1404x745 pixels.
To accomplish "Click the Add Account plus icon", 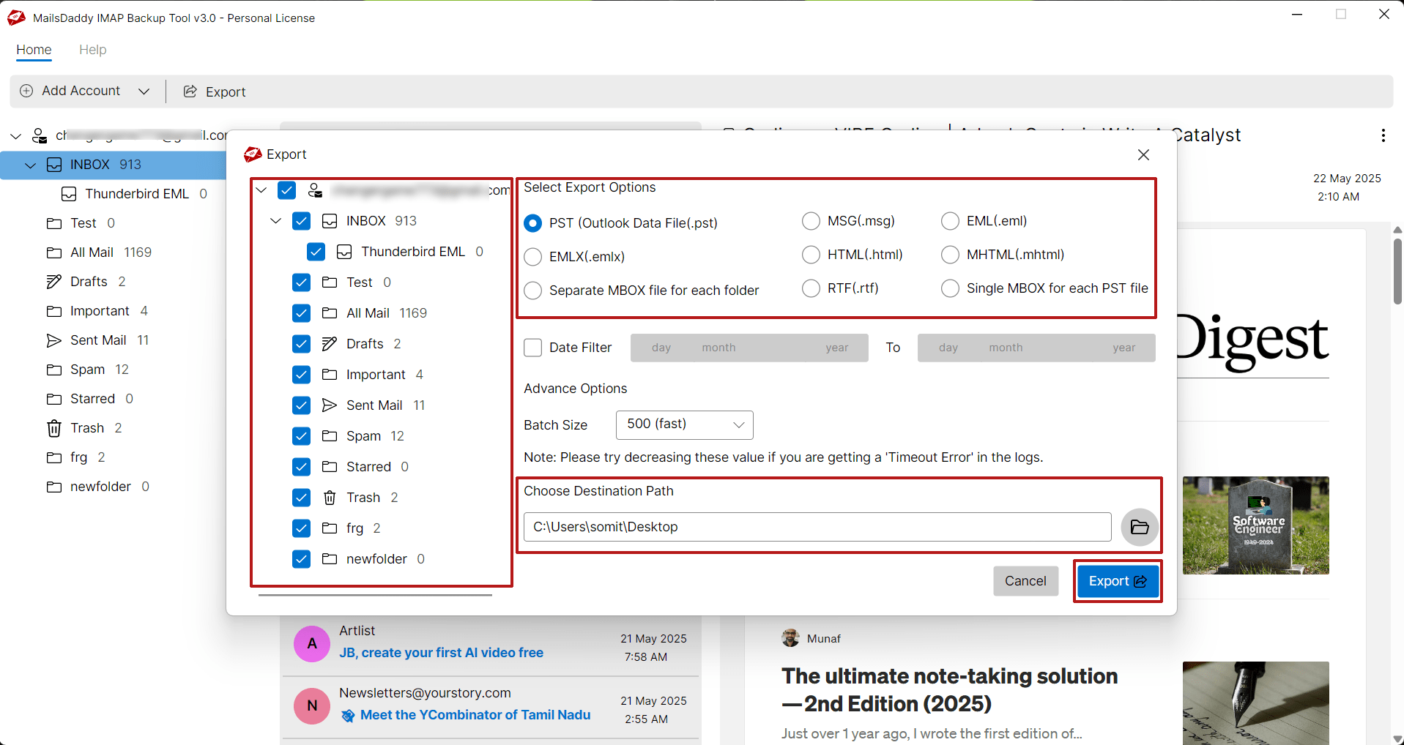I will point(26,91).
